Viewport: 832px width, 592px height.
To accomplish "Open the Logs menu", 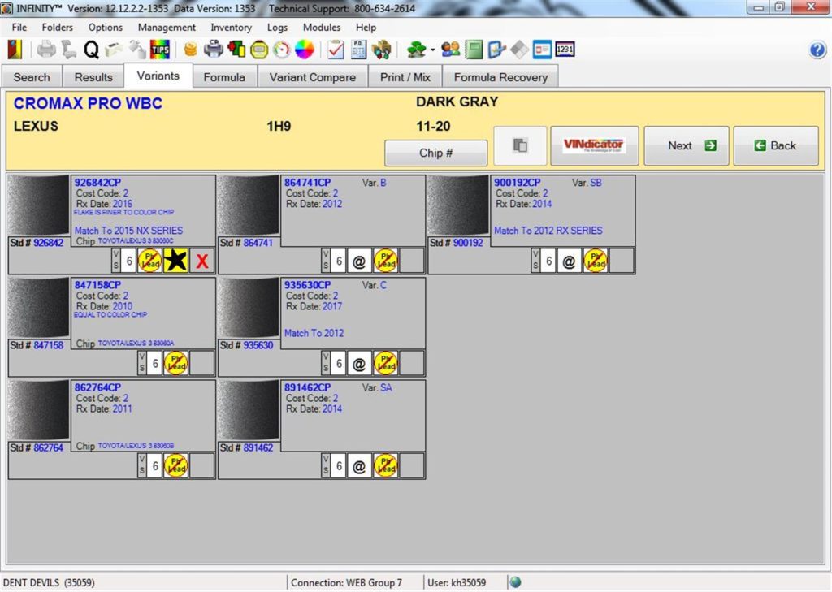I will click(x=277, y=27).
